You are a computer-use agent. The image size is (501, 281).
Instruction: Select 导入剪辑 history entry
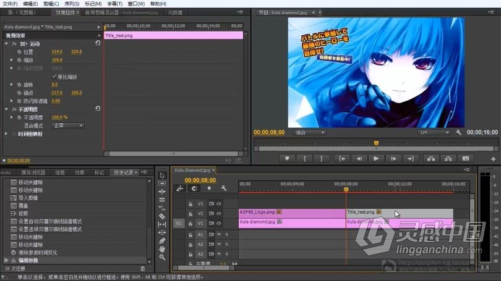pos(28,198)
